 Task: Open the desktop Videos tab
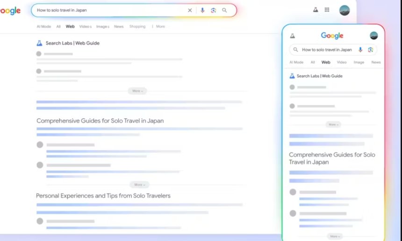[x=86, y=26]
